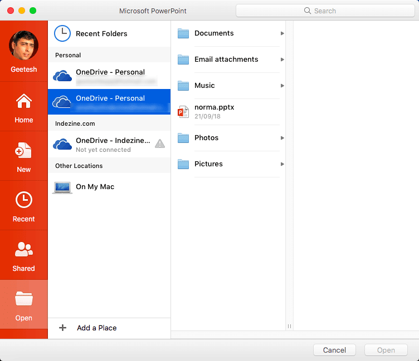Click the Geetesh profile avatar
This screenshot has width=419, height=361.
23,46
